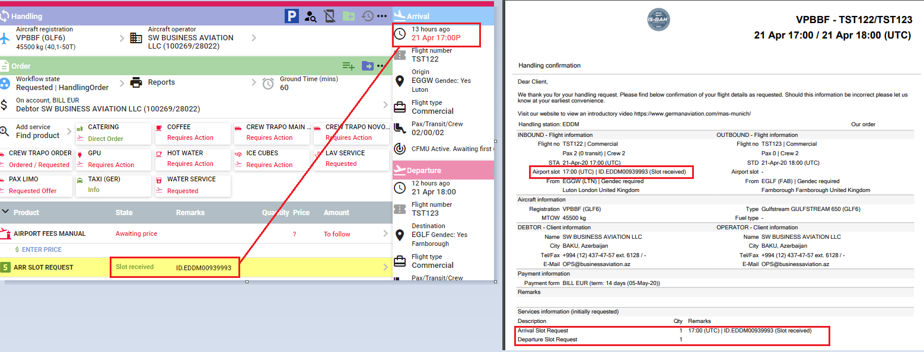Collapse the Product table chevron
Screen dimensions: 924x352
tap(5, 212)
